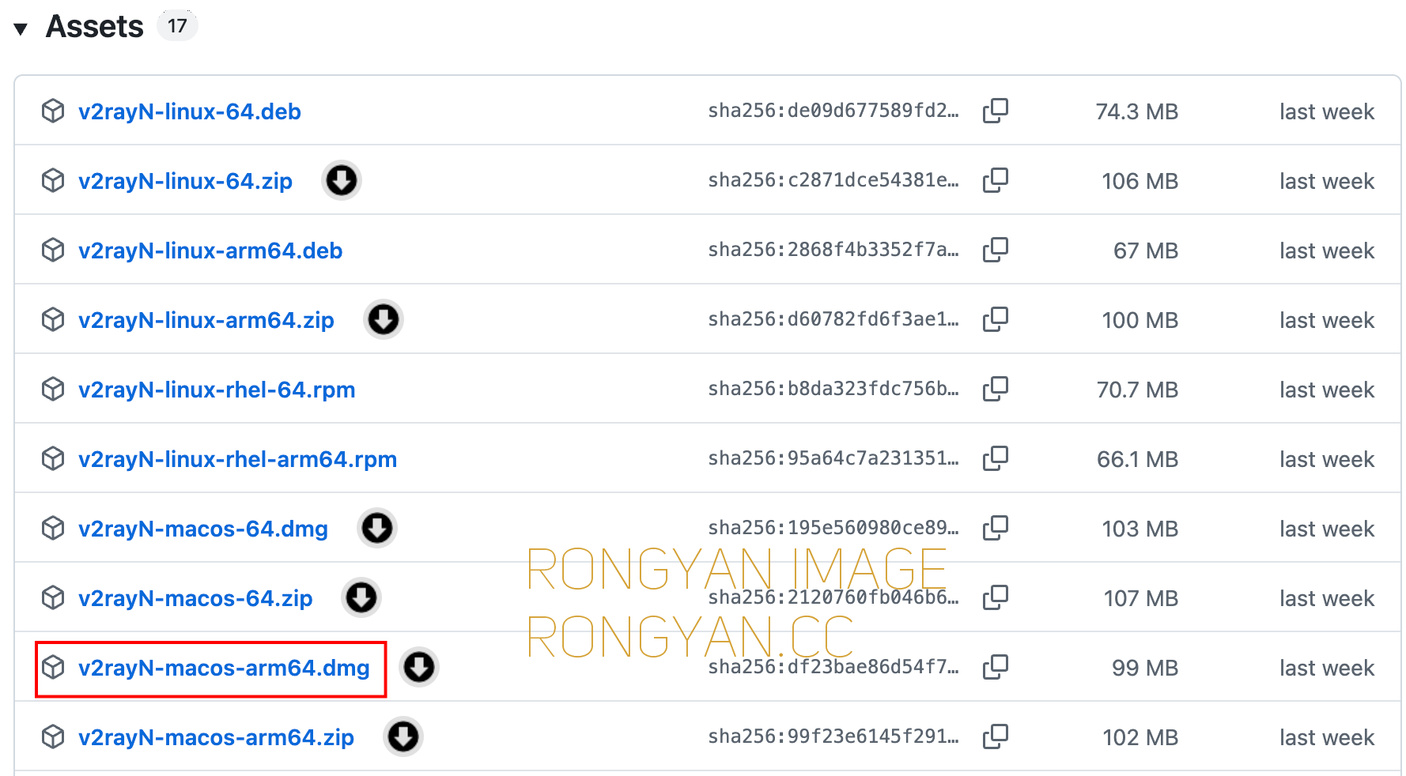Click package icon of v2rayN-macos-64.zip
This screenshot has height=776, width=1406.
(53, 597)
